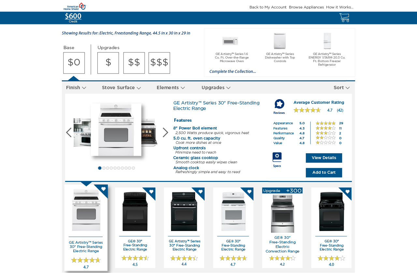417x273 pixels.
Task: Select the $0 Base price tier
Action: click(x=74, y=63)
